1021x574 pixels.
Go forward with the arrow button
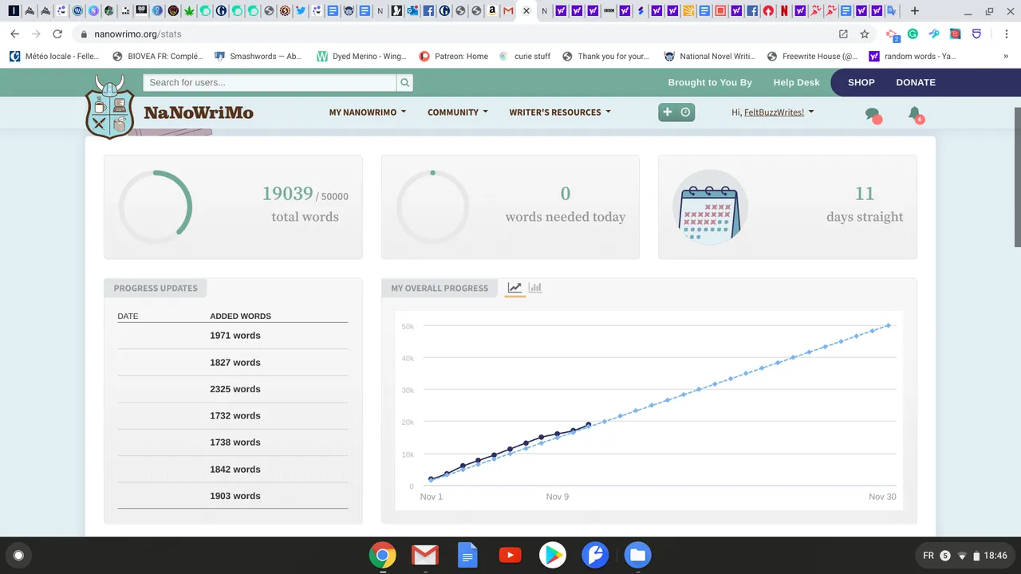(36, 34)
